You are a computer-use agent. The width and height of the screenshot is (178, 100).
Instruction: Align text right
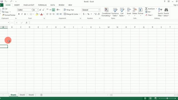tap(53, 14)
